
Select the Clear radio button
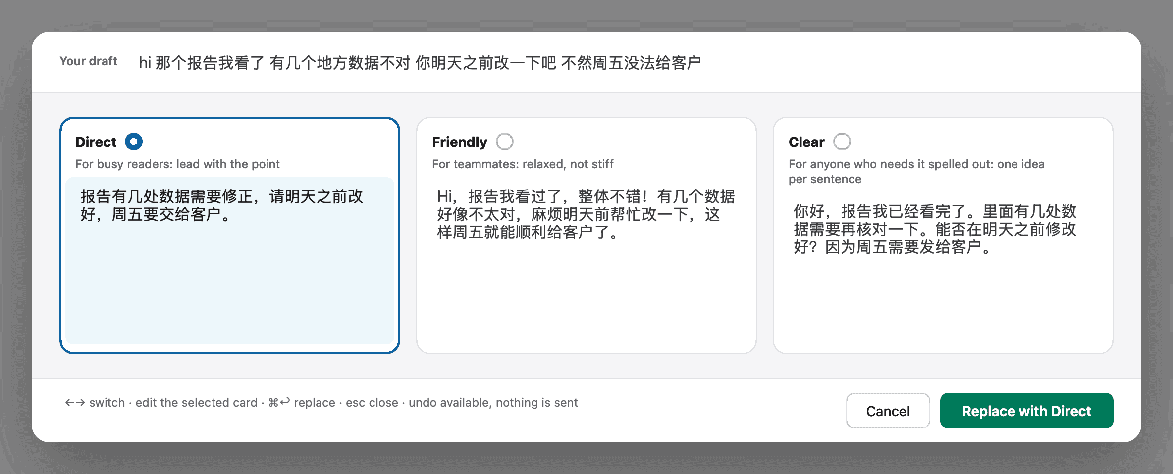point(842,142)
